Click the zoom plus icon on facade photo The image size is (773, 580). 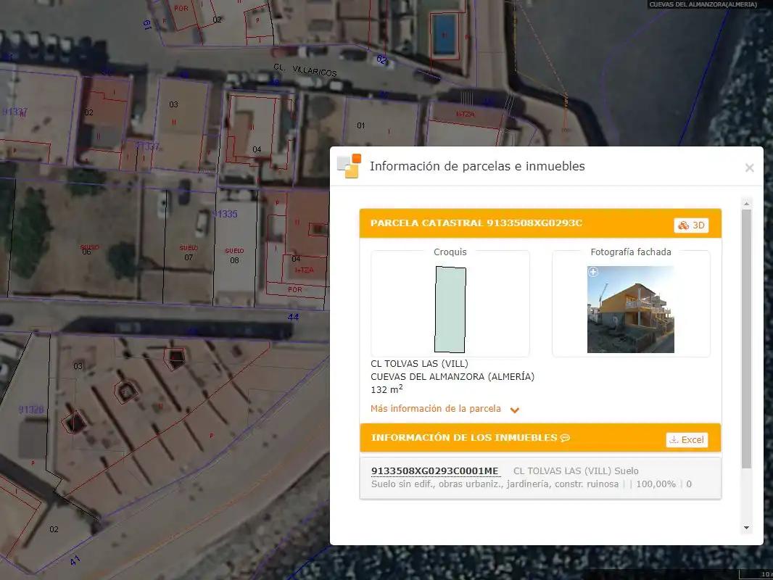coord(593,272)
